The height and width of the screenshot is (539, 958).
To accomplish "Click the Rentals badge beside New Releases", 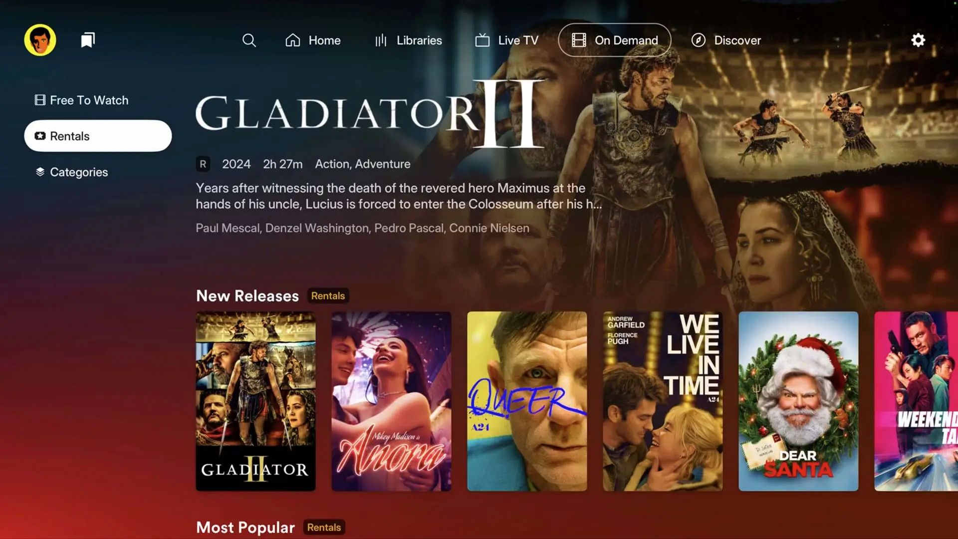I will pyautogui.click(x=328, y=296).
